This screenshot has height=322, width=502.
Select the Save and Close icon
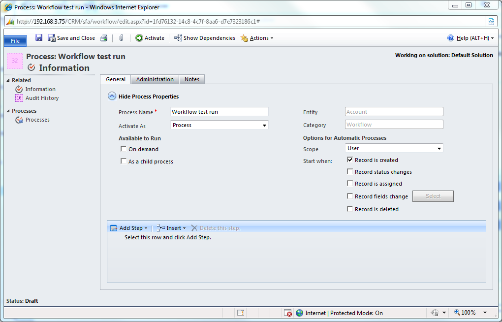tap(52, 37)
